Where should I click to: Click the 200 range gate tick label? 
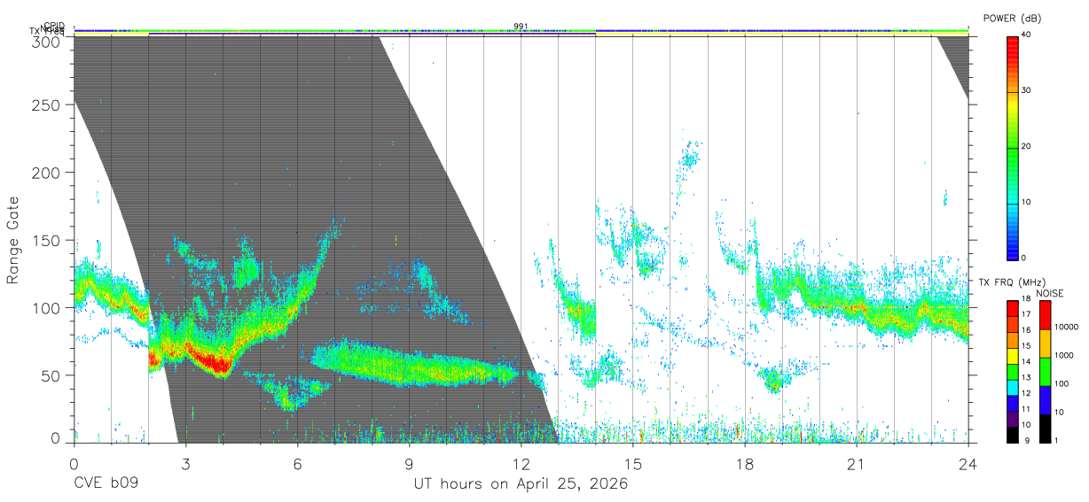(x=48, y=172)
